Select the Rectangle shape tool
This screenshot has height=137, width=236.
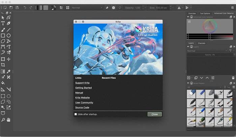[x=3, y=36]
